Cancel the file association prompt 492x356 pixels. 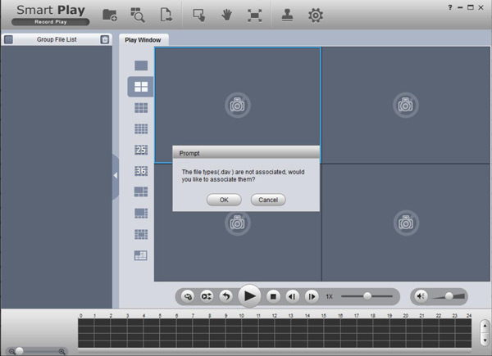(268, 200)
